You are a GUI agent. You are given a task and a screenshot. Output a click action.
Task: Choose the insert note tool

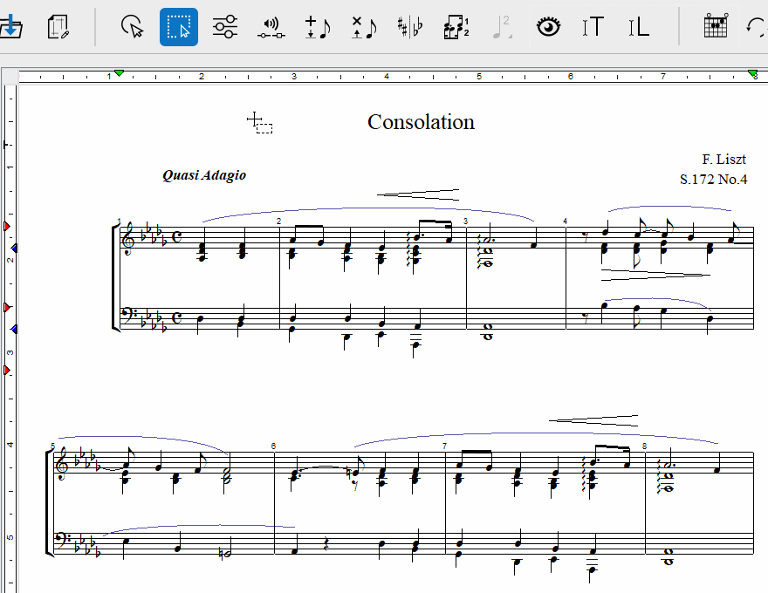point(318,27)
